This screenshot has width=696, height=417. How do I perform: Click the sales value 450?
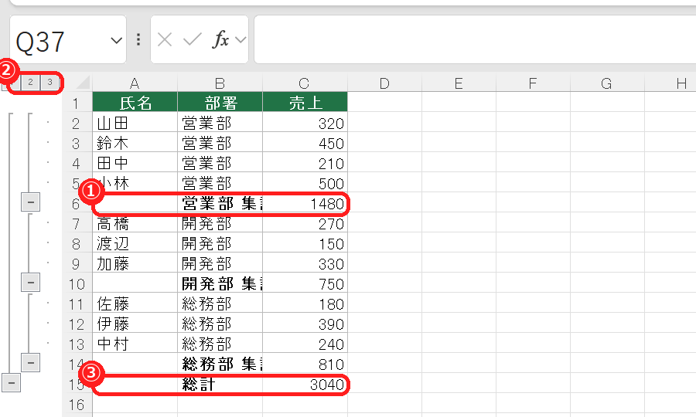pos(305,143)
